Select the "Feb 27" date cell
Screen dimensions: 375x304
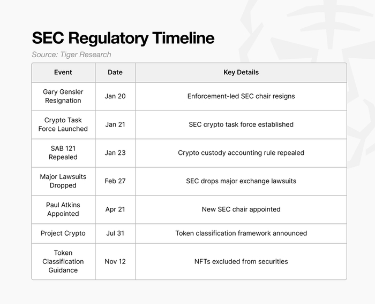coord(115,181)
